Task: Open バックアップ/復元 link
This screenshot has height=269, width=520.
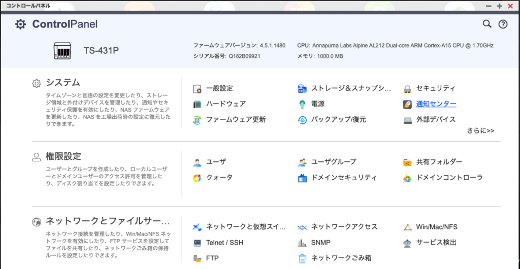Action: (339, 120)
